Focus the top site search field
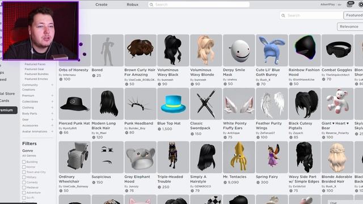The width and height of the screenshot is (363, 204). [x=199, y=5]
